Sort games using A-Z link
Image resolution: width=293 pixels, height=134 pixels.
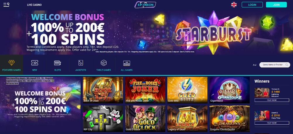255,65
